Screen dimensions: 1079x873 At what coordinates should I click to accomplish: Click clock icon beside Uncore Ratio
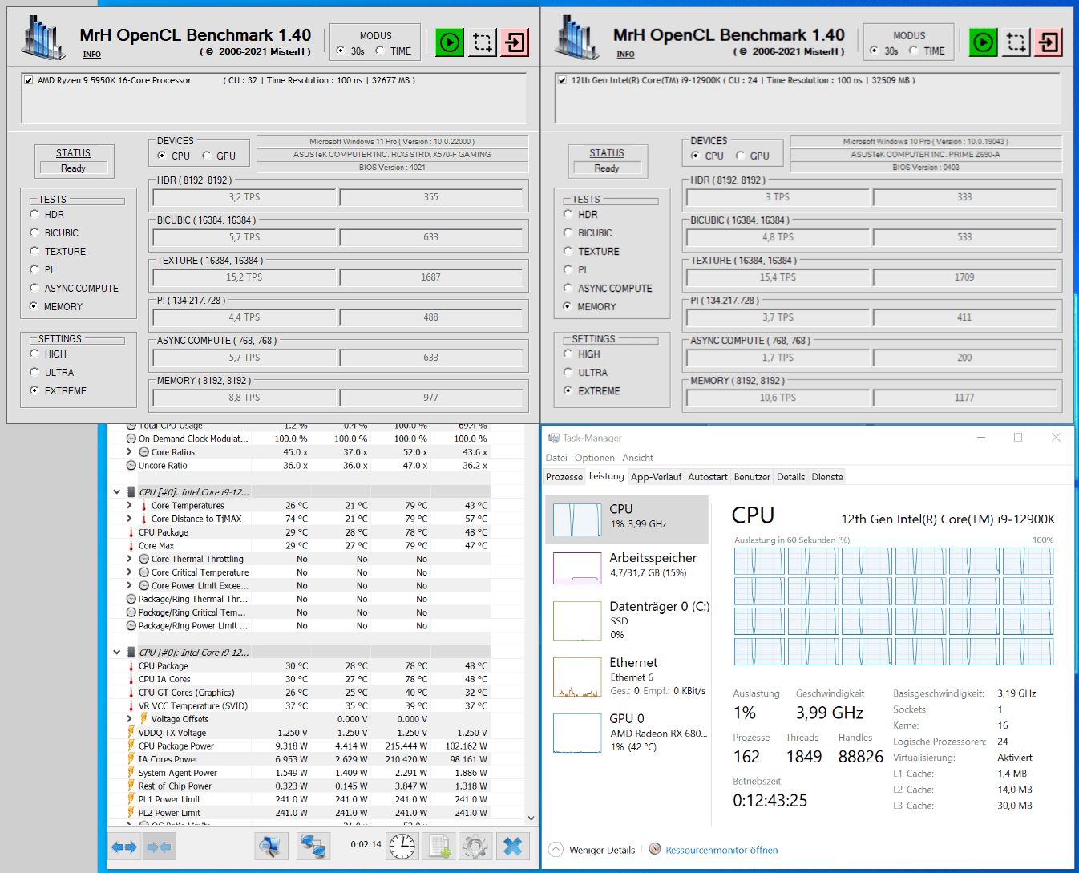tap(131, 466)
